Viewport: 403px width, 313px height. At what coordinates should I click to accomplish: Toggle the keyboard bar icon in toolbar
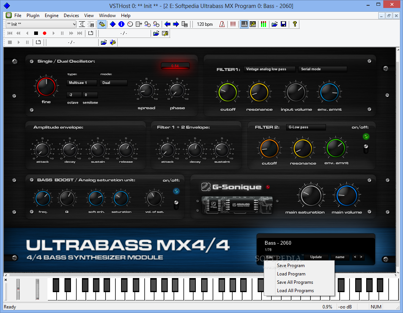244,24
